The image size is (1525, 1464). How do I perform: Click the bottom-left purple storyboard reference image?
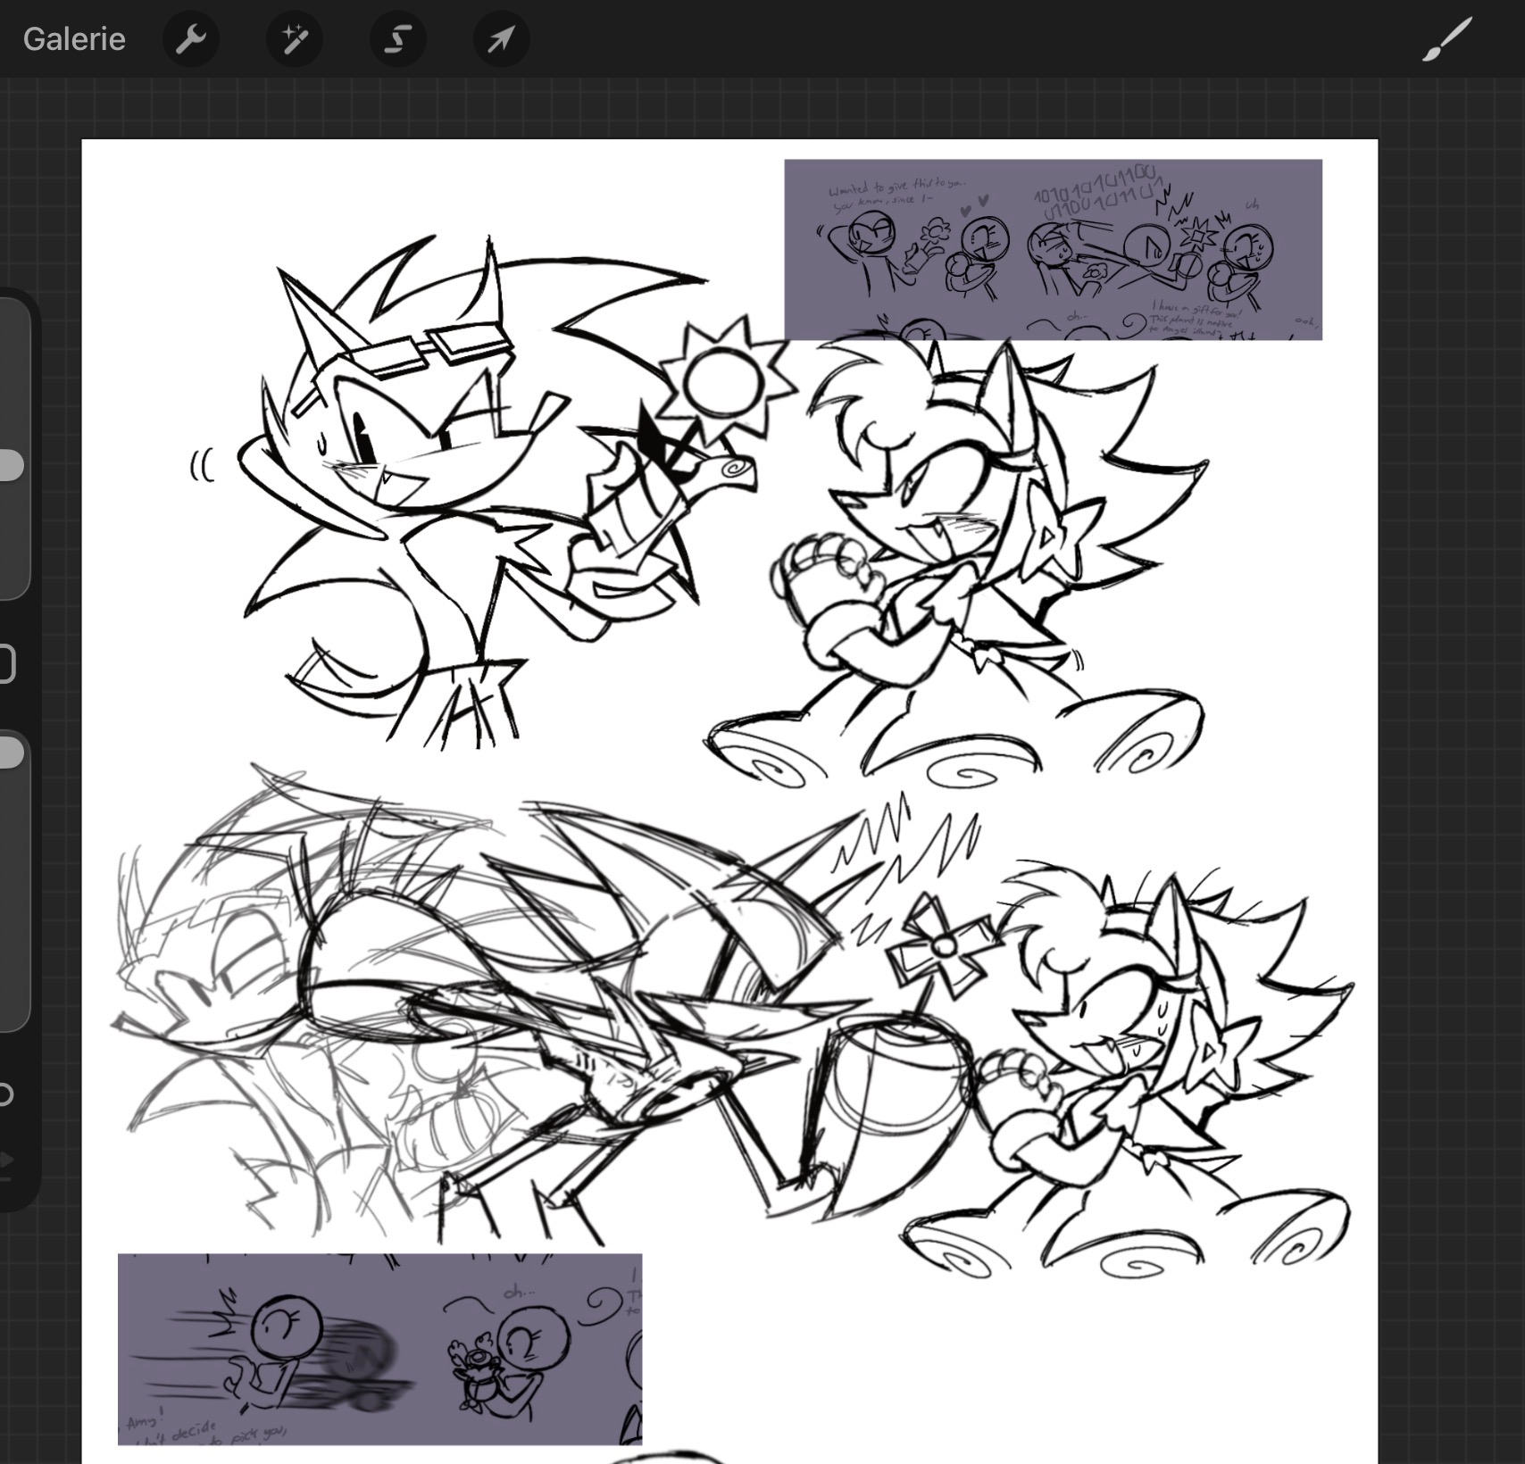(x=379, y=1348)
